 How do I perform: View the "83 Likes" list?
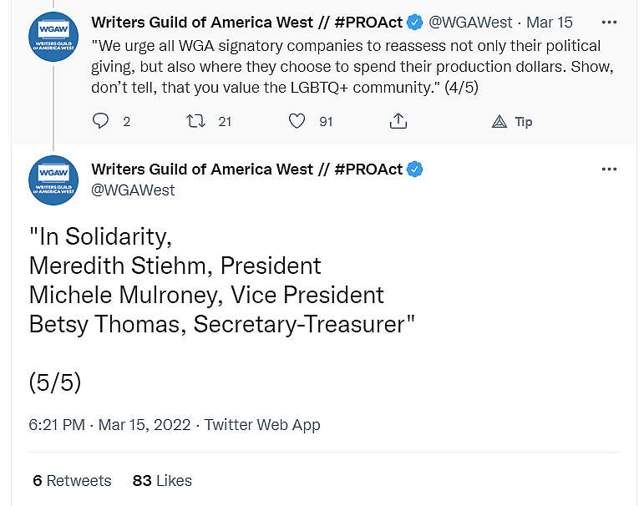point(162,480)
